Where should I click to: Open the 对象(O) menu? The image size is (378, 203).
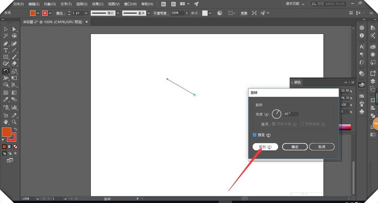pyautogui.click(x=50, y=4)
